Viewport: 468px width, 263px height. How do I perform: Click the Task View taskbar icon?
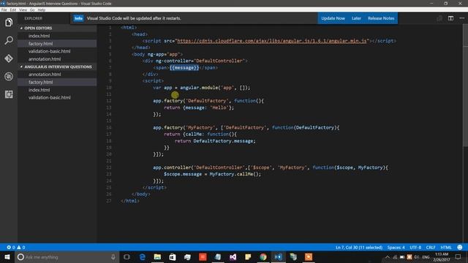(x=127, y=256)
